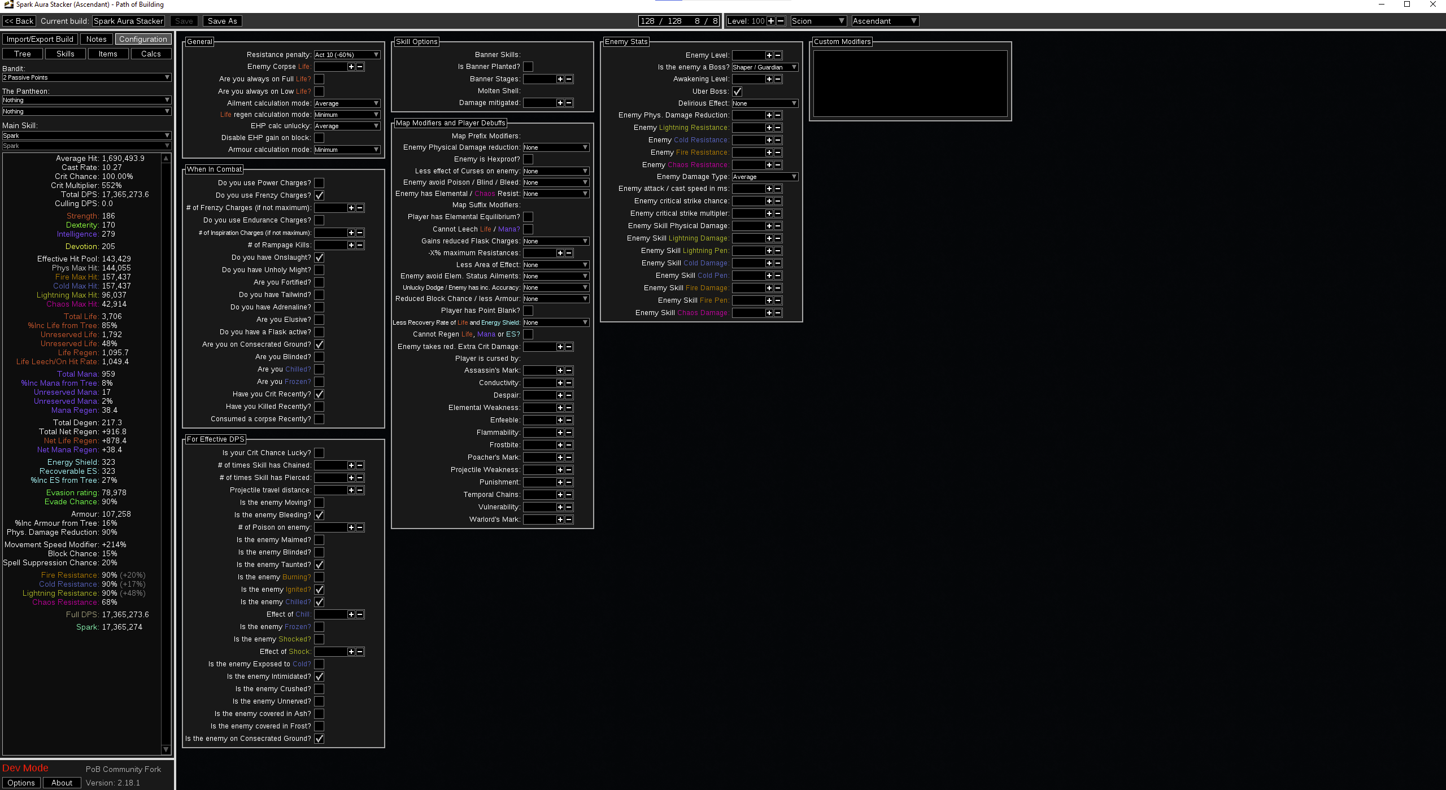Uncheck the Uber Boss checkbox
Image resolution: width=1446 pixels, height=790 pixels.
(x=737, y=91)
